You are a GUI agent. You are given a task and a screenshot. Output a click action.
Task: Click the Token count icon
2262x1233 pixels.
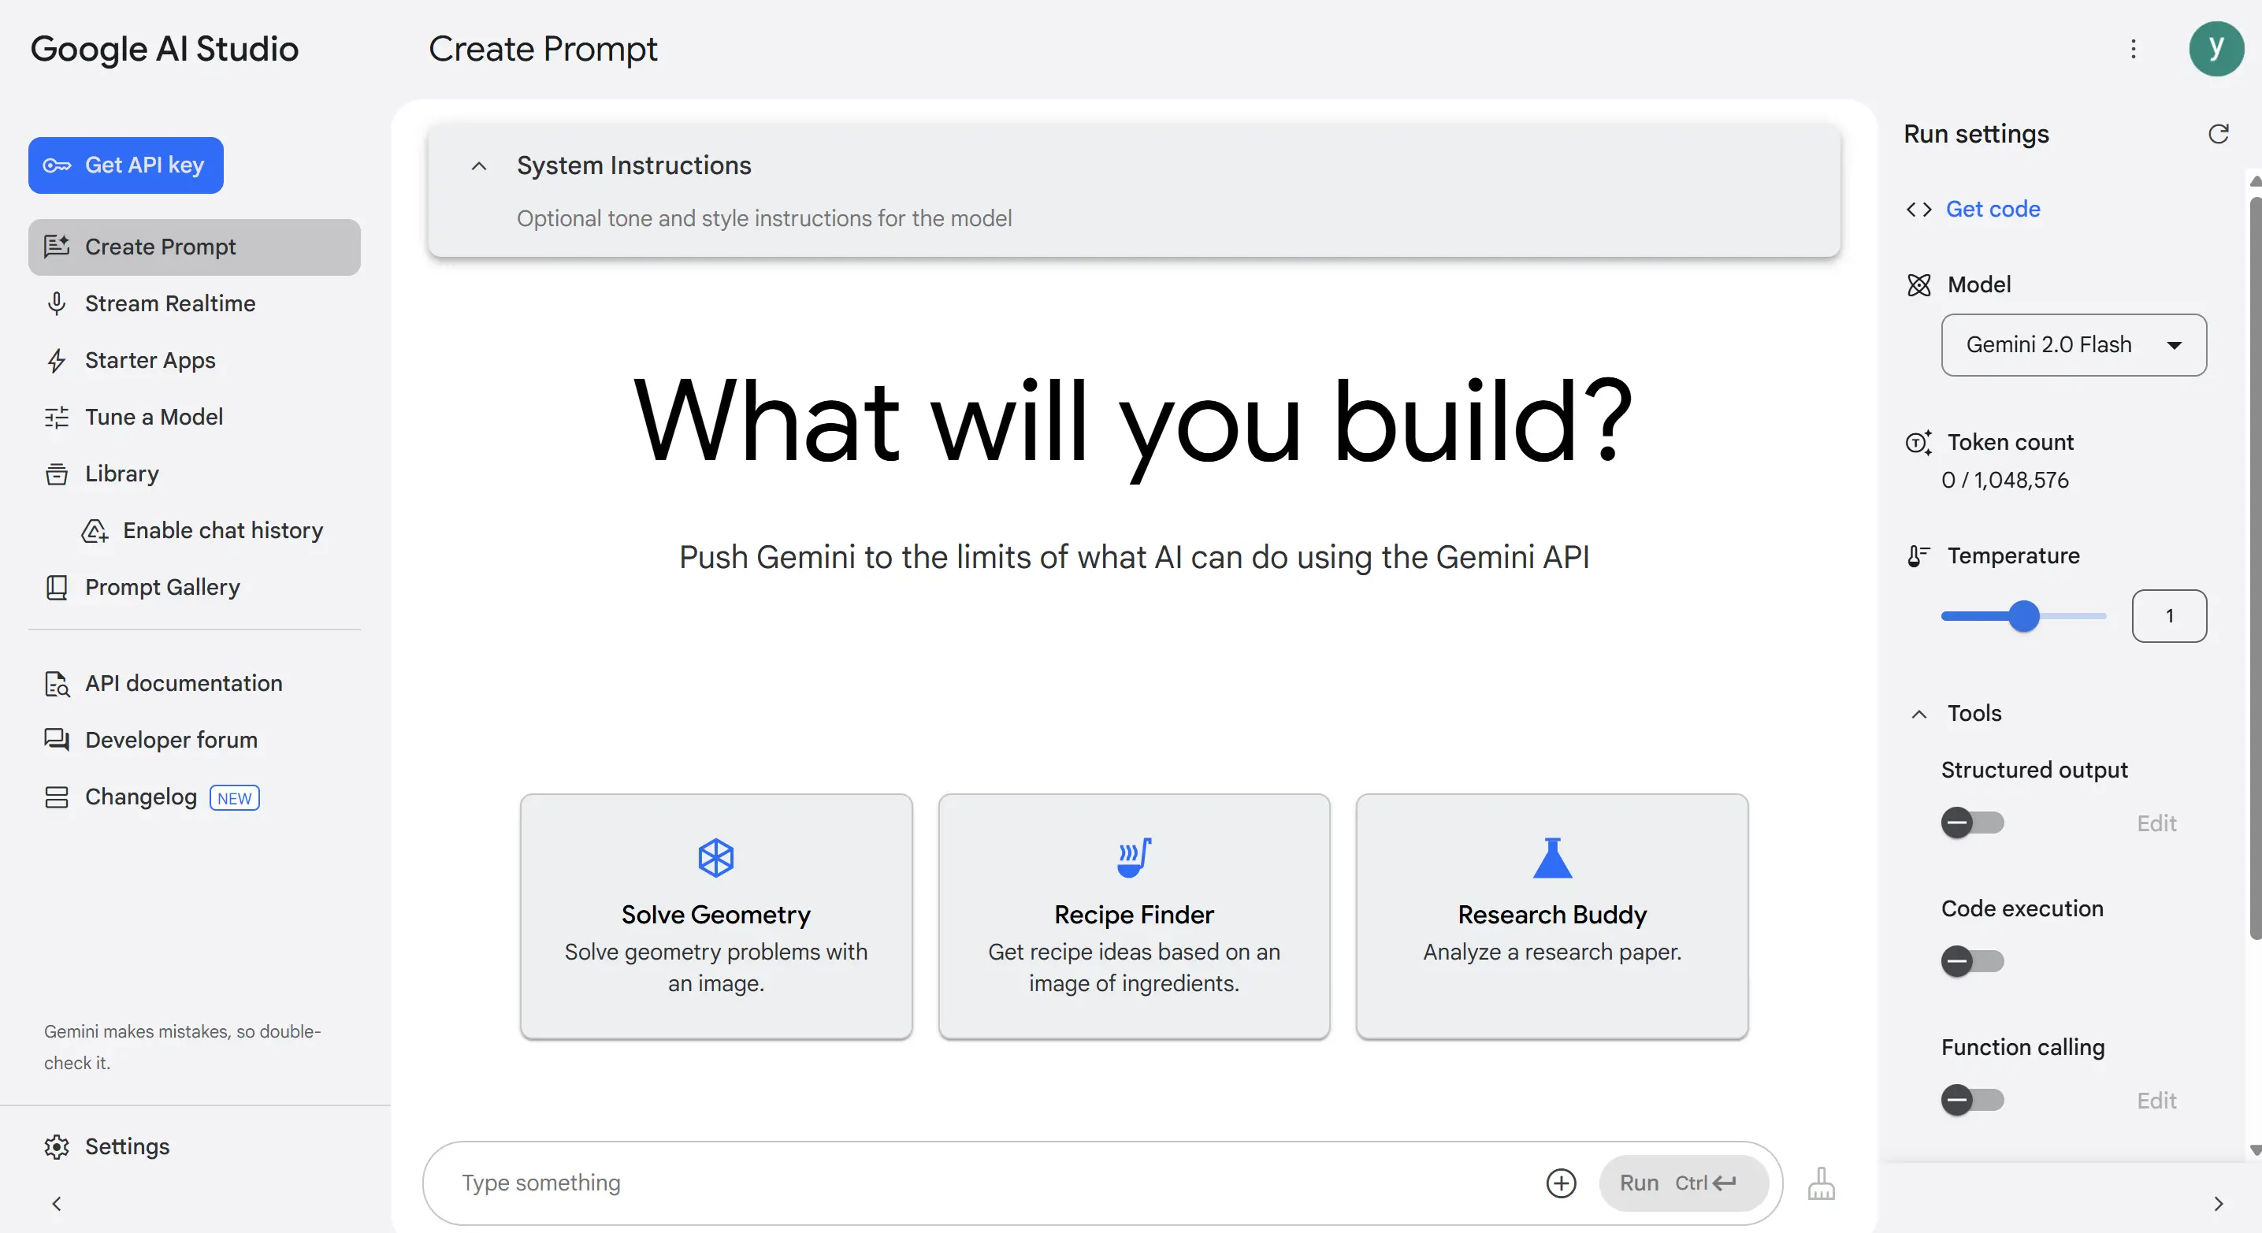click(x=1918, y=442)
